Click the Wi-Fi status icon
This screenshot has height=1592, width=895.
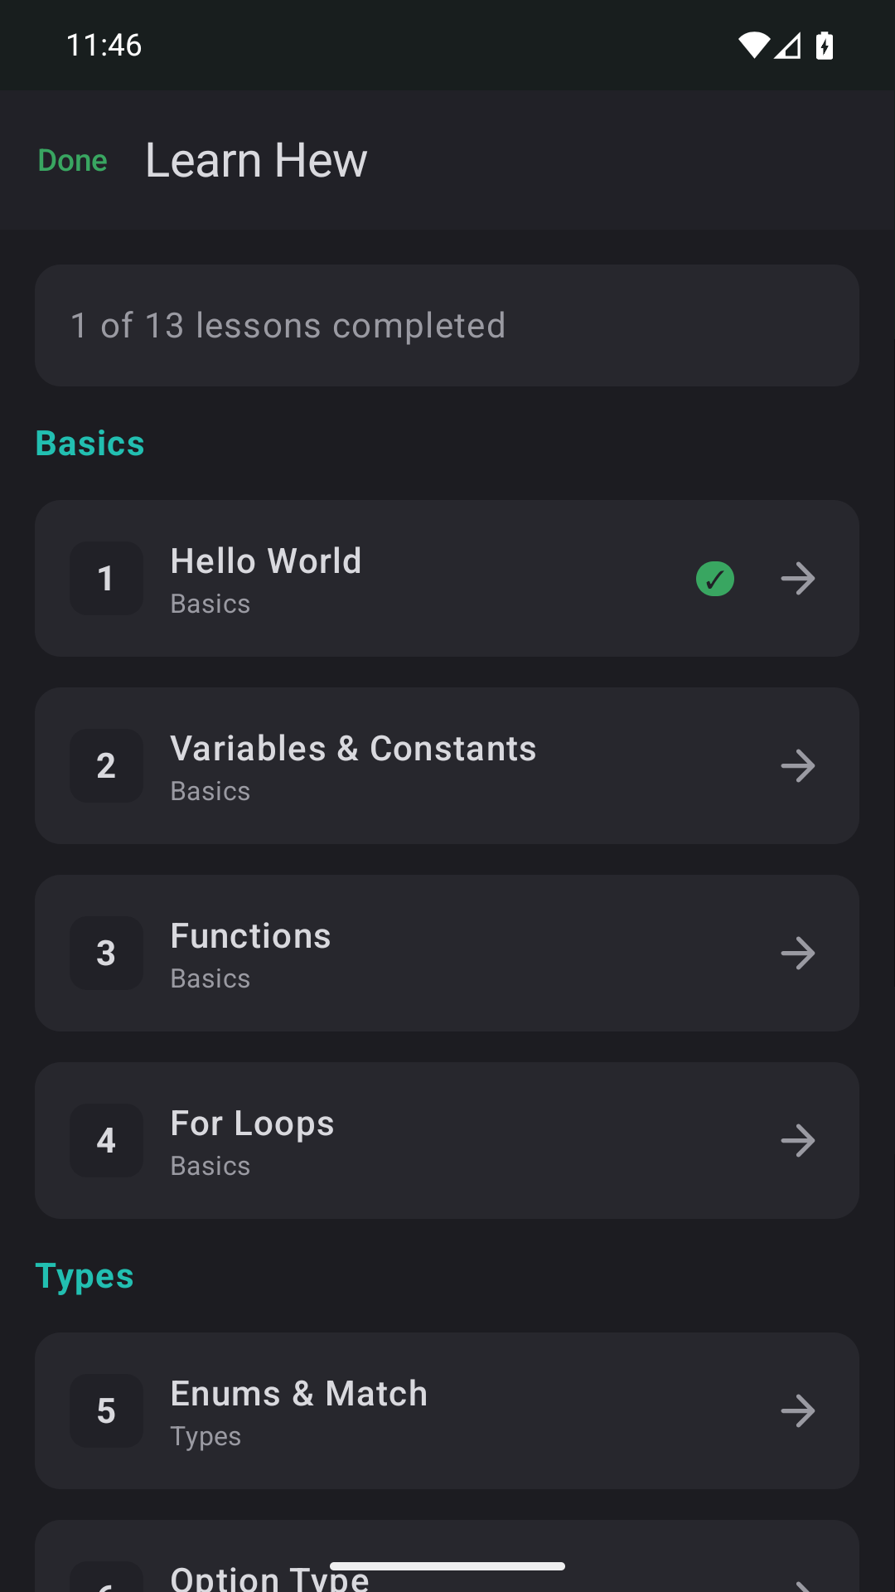click(x=754, y=46)
